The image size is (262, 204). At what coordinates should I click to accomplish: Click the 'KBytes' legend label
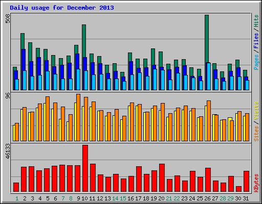point(256,183)
